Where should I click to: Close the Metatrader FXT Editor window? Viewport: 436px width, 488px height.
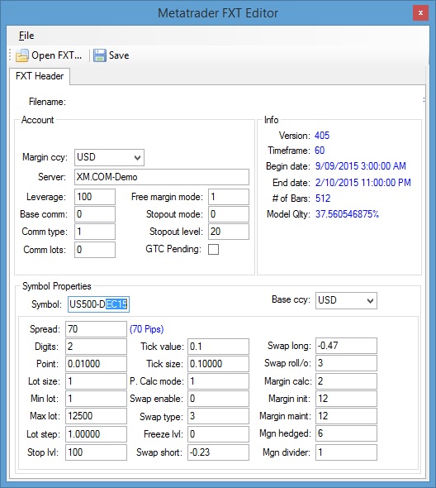tap(420, 13)
